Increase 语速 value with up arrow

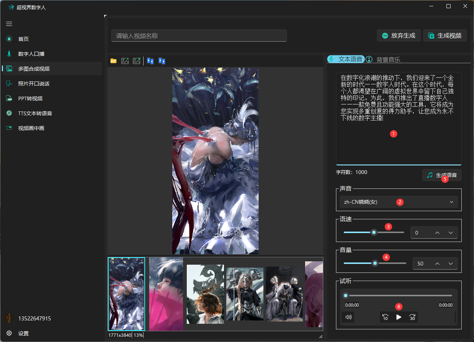click(x=437, y=233)
